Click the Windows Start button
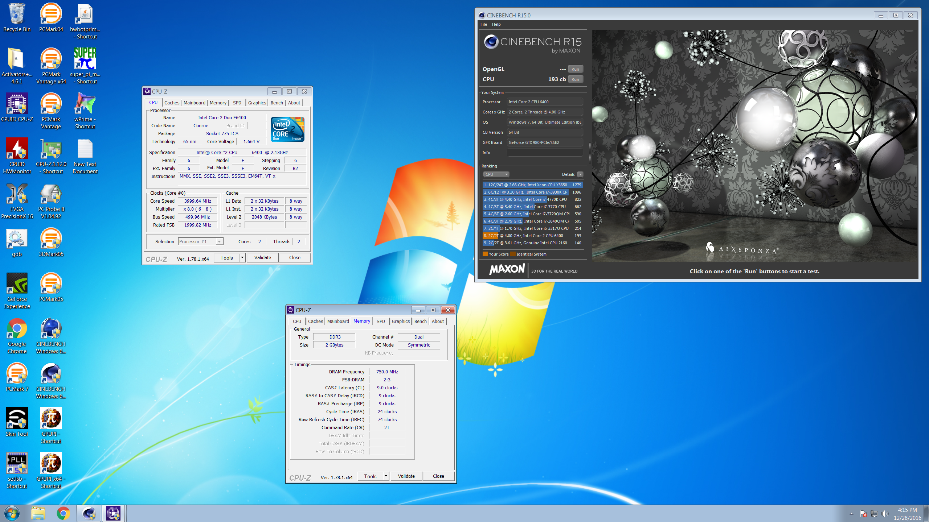This screenshot has width=929, height=522. [x=12, y=513]
